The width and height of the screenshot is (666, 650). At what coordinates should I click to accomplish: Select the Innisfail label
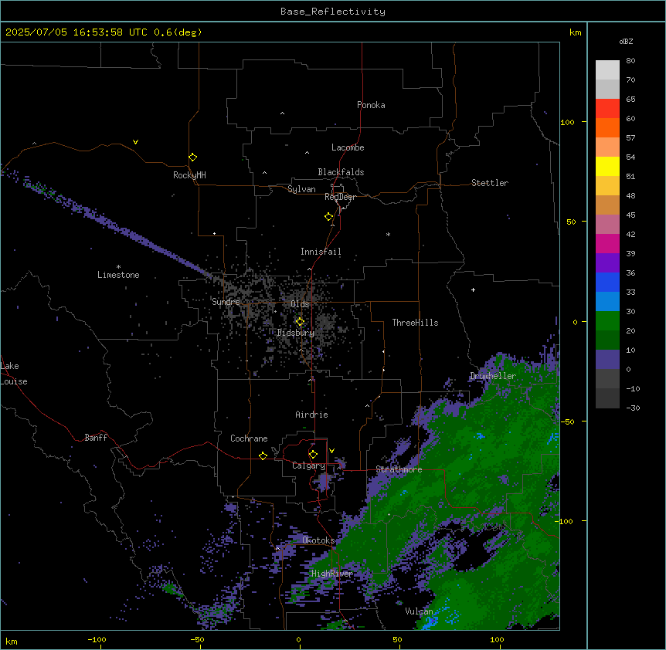[321, 252]
